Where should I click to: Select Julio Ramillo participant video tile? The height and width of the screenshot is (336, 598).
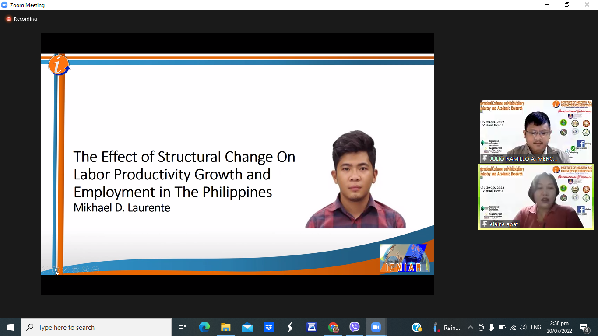tap(536, 131)
